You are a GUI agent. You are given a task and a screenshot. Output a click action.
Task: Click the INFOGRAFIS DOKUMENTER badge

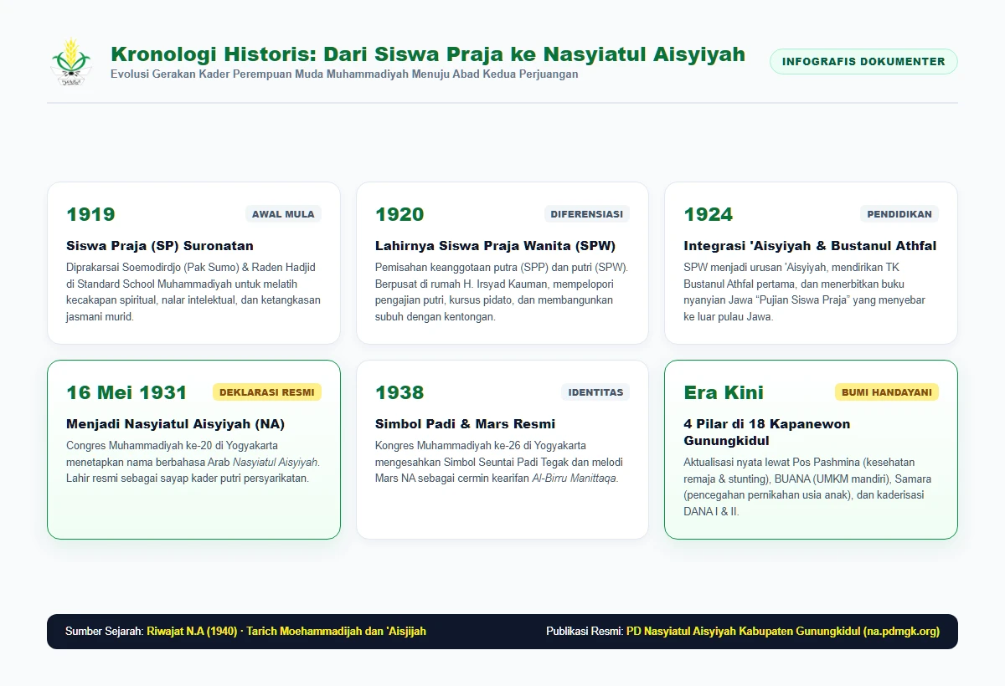[x=863, y=61]
